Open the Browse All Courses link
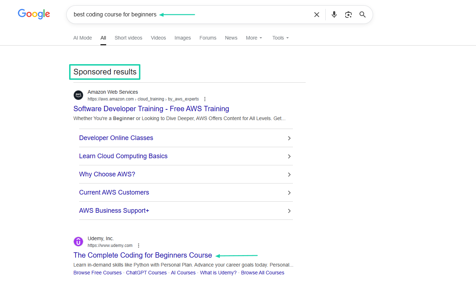This screenshot has width=476, height=284. point(263,273)
